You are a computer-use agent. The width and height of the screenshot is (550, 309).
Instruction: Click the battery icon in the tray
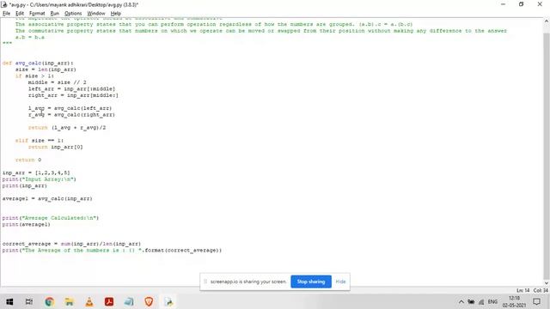point(471,301)
